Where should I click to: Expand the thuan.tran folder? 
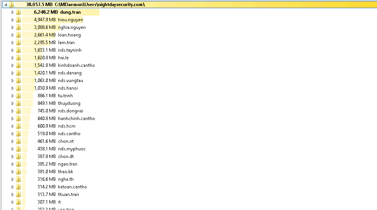(x=13, y=194)
